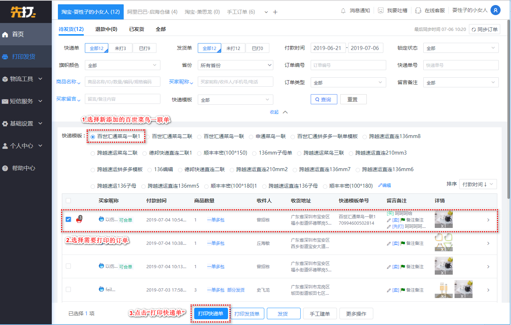Switch to 手工订单 (6) tab
The height and width of the screenshot is (325, 511).
(x=241, y=12)
